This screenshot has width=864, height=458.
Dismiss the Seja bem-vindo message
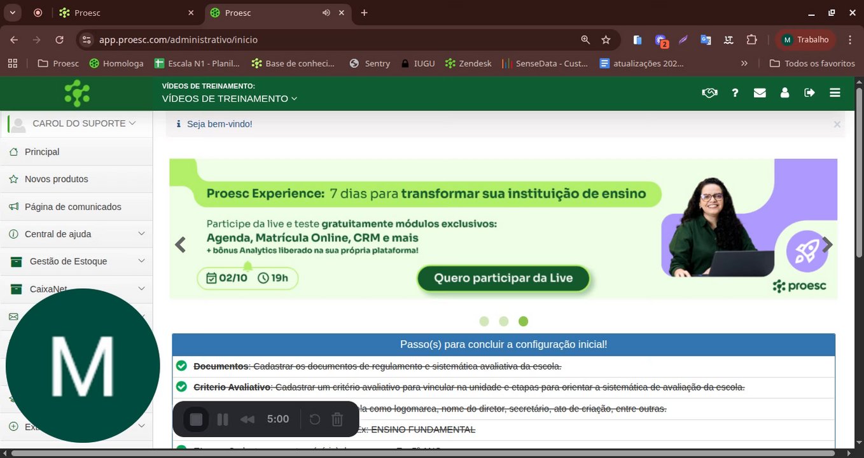coord(837,124)
